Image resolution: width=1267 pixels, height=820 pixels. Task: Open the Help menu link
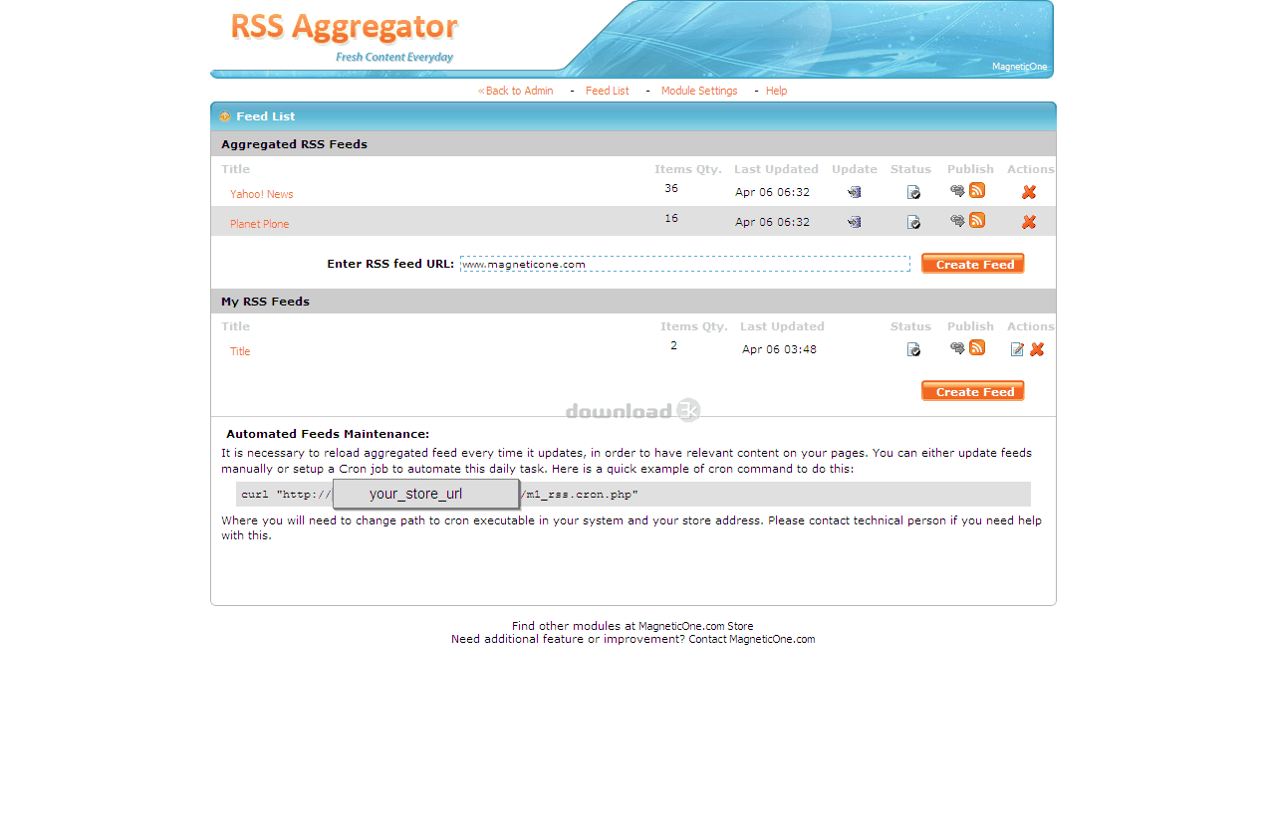(776, 91)
